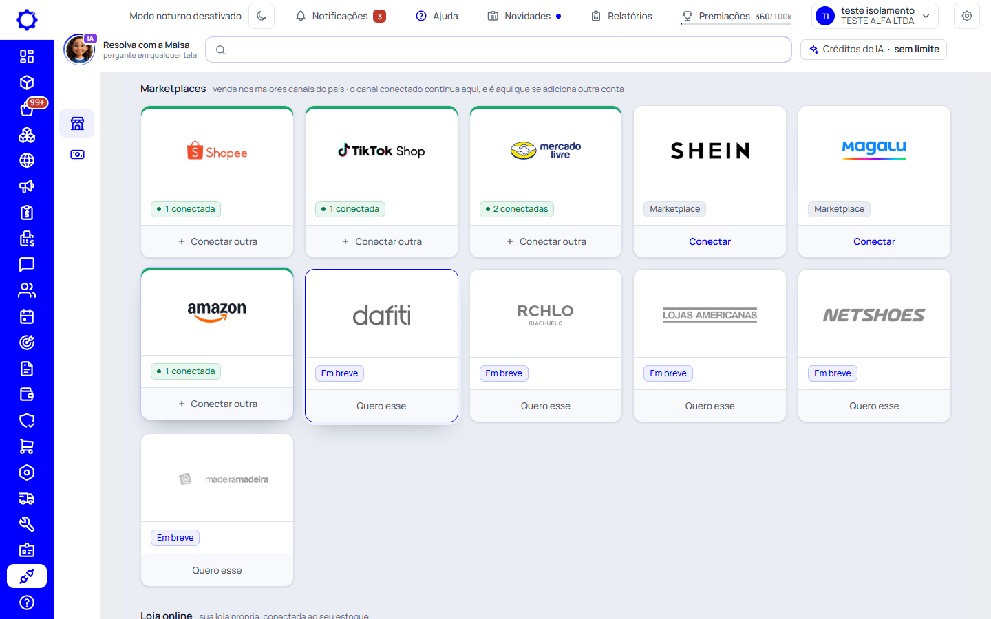
Task: Click the target goals icon in sidebar
Action: [27, 343]
